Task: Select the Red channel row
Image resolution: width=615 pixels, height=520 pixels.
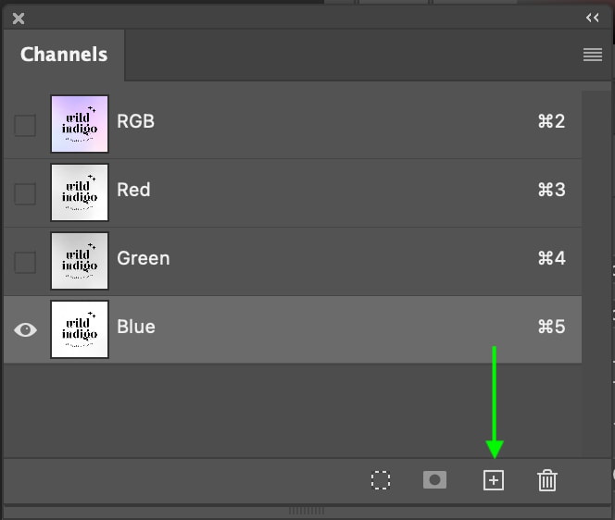Action: click(x=293, y=192)
